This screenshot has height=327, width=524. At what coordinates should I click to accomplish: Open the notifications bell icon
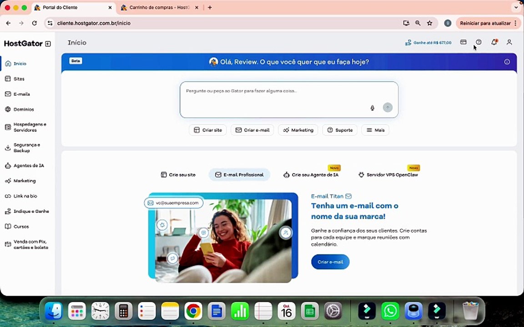pyautogui.click(x=494, y=42)
